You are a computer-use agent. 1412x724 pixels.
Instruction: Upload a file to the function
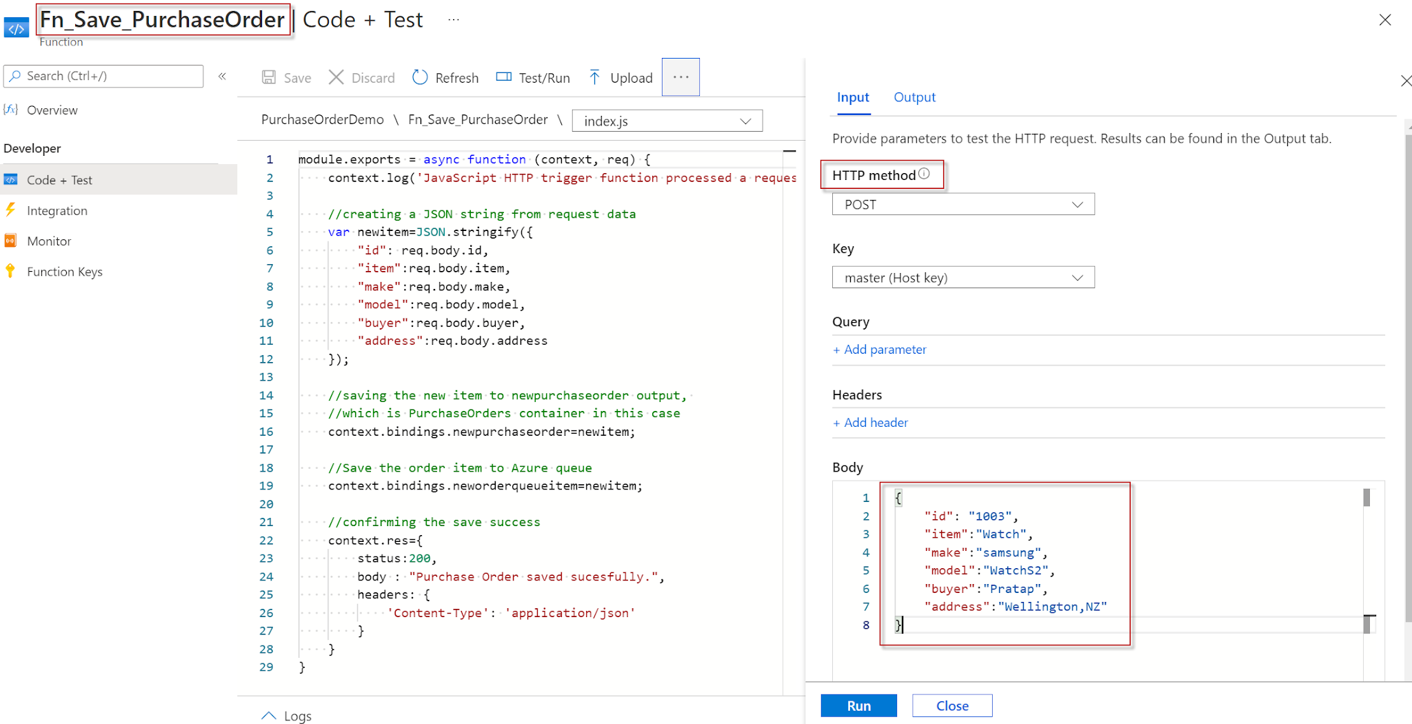pos(619,77)
